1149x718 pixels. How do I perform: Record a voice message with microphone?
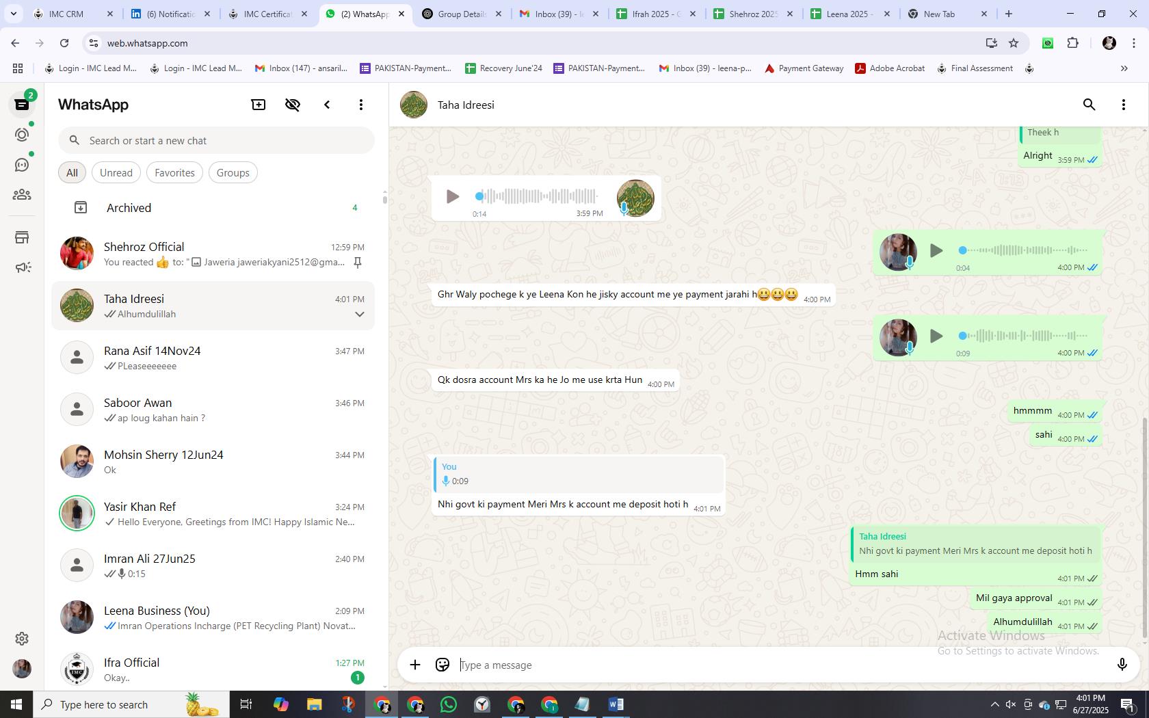tap(1122, 665)
